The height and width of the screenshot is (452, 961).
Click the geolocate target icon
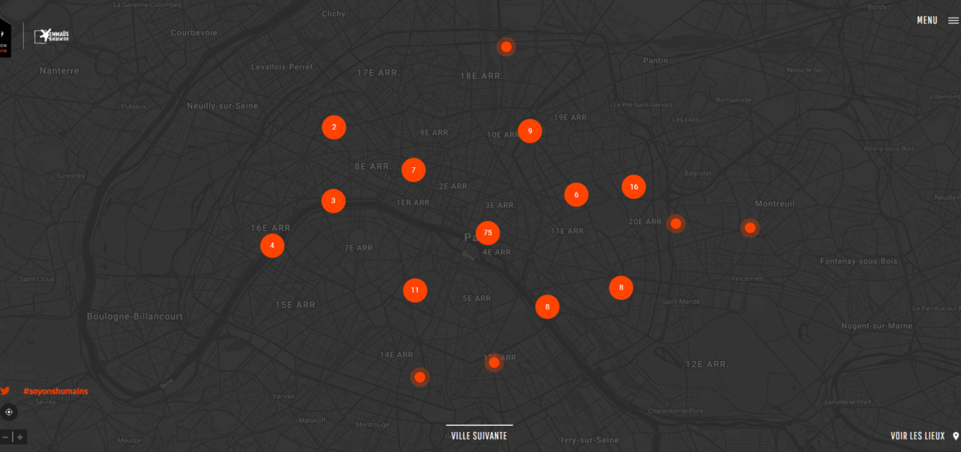pos(9,412)
